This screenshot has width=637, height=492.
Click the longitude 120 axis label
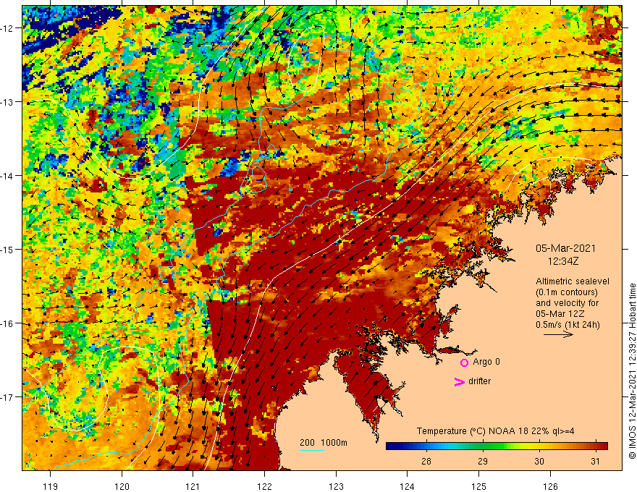(x=122, y=486)
